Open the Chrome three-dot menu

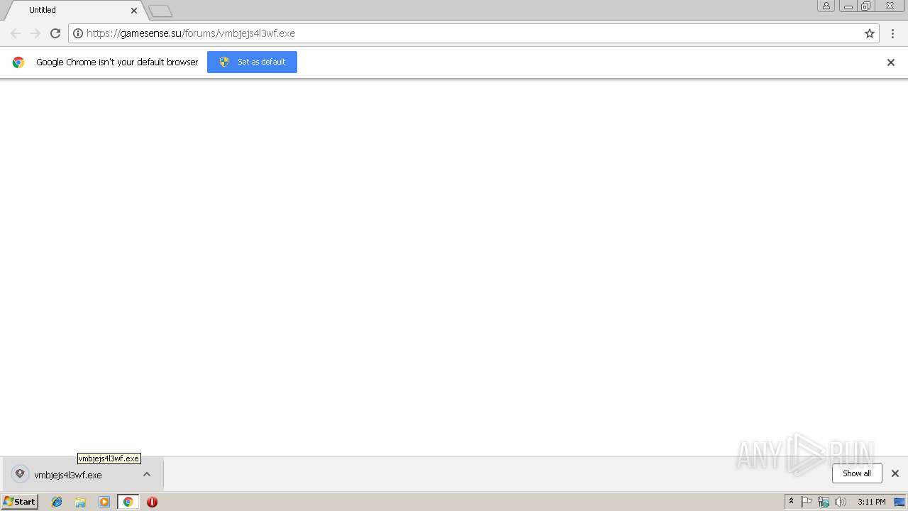point(893,33)
